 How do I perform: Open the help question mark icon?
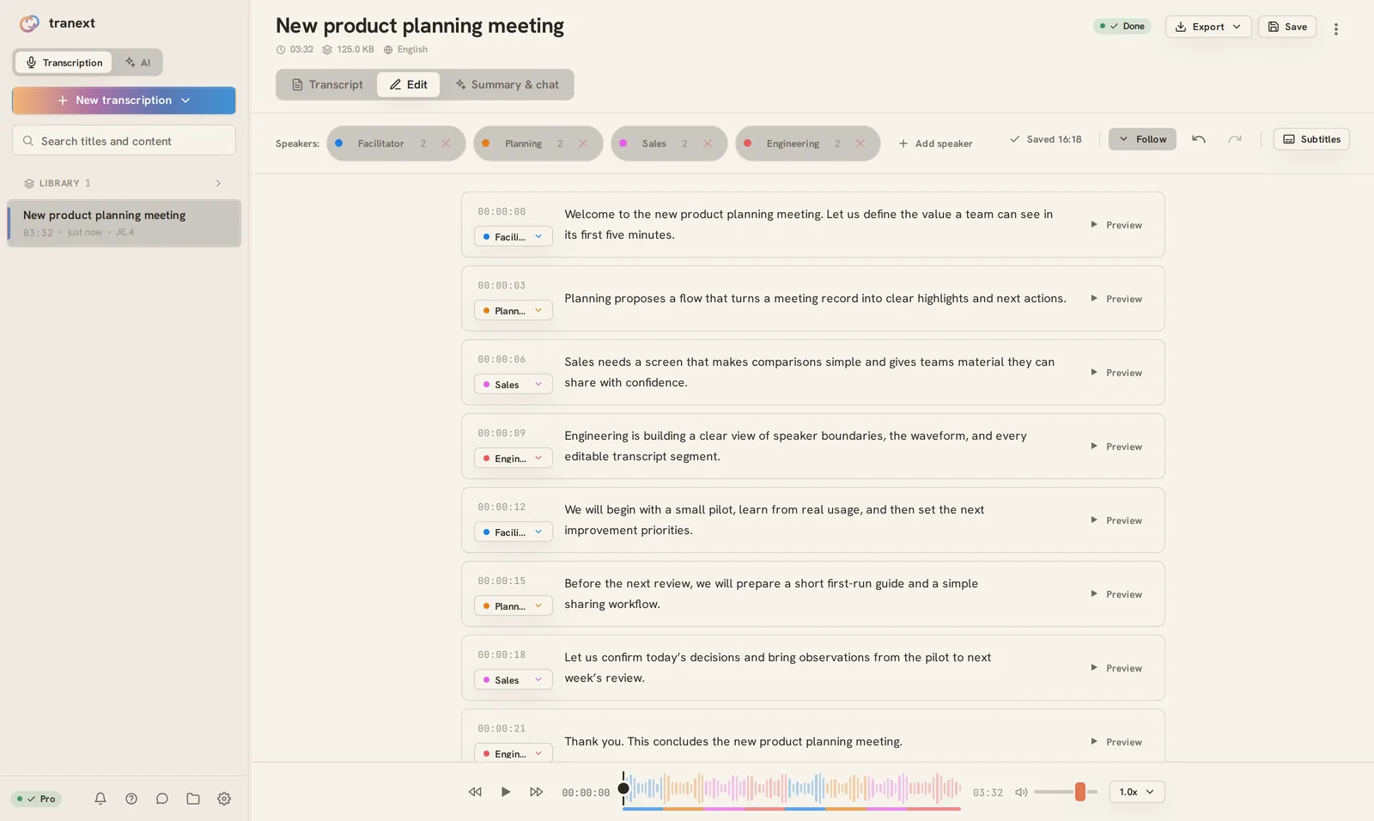(131, 799)
